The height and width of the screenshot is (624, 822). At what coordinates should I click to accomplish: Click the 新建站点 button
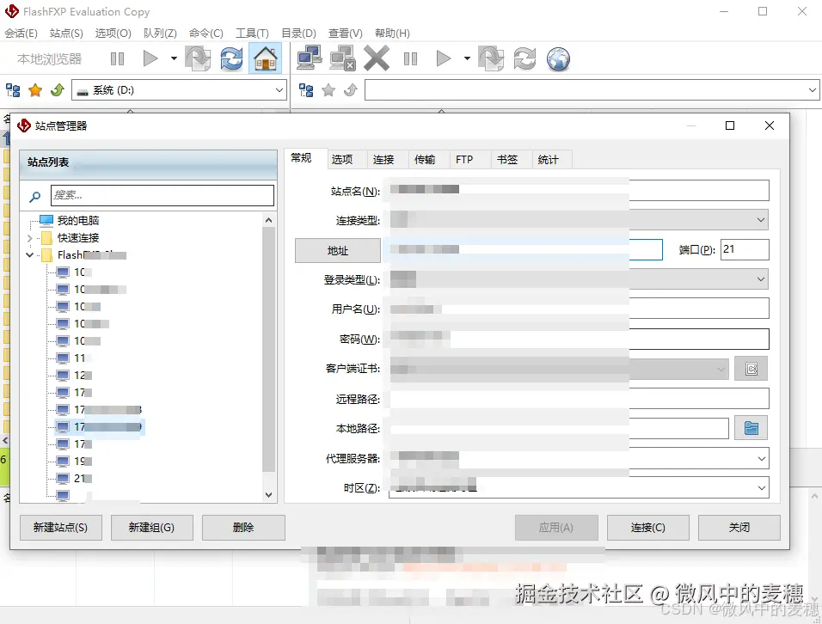tap(60, 527)
